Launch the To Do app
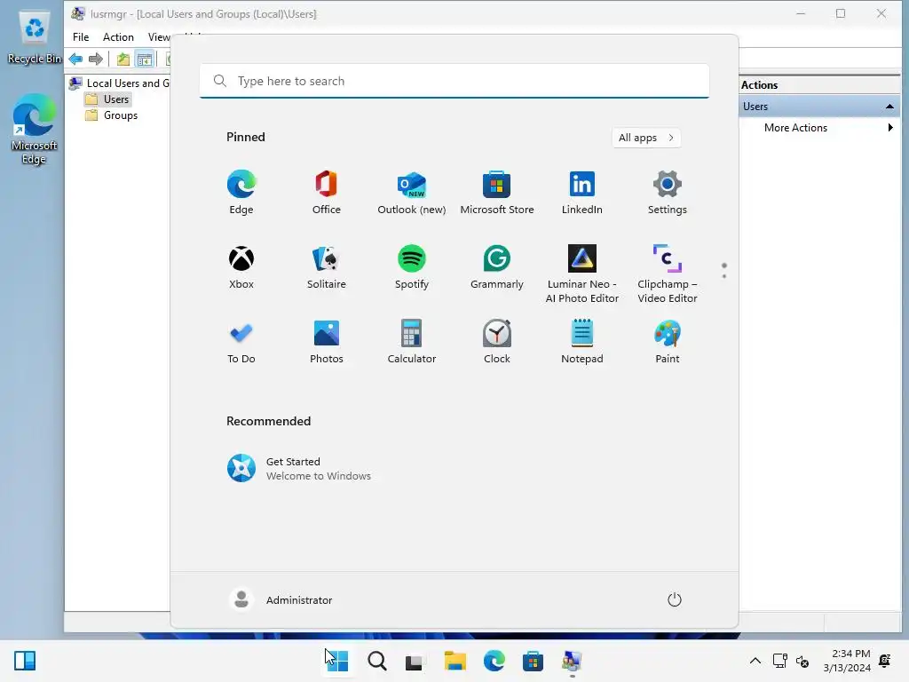Viewport: 909px width, 682px height. coord(241,342)
